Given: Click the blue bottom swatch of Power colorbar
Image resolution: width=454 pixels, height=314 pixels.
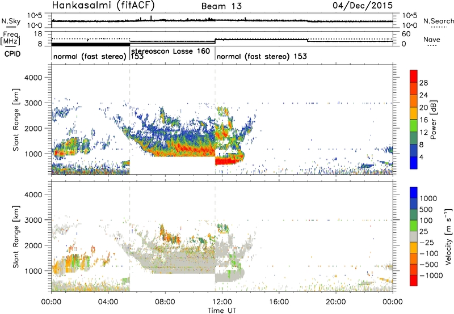Looking at the screenshot, I should (x=414, y=163).
